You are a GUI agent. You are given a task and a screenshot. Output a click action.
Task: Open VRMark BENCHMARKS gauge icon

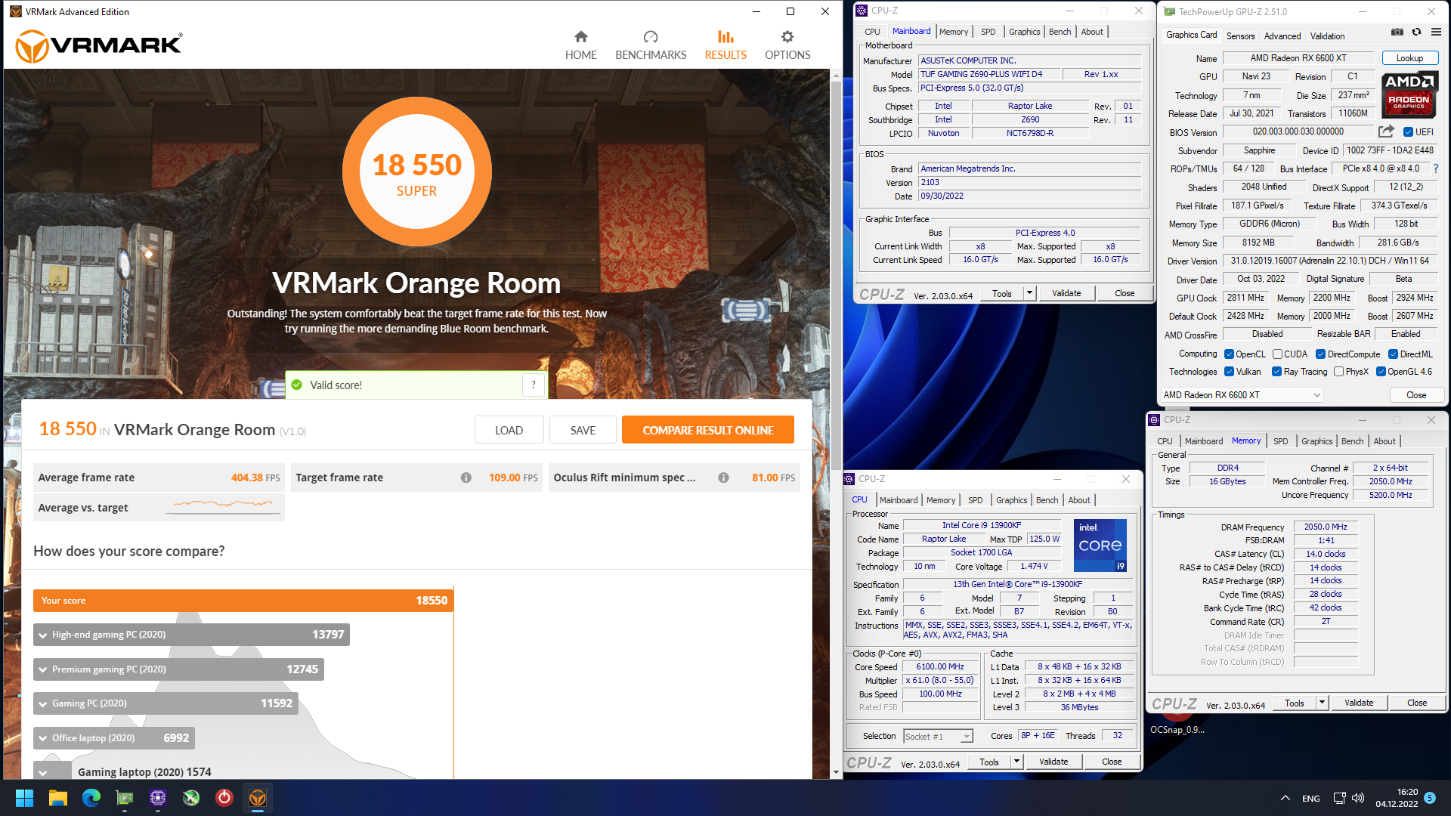(651, 36)
